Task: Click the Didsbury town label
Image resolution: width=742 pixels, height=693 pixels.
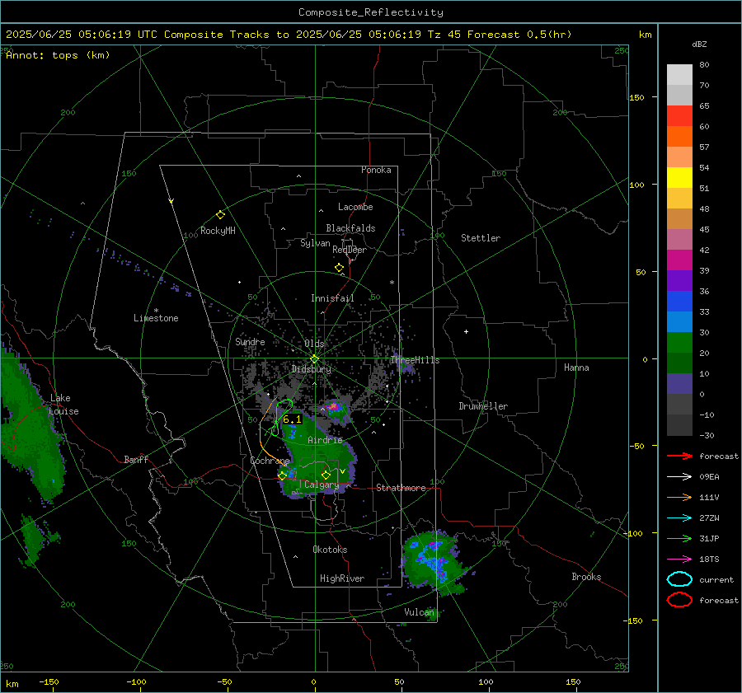Action: coord(311,369)
